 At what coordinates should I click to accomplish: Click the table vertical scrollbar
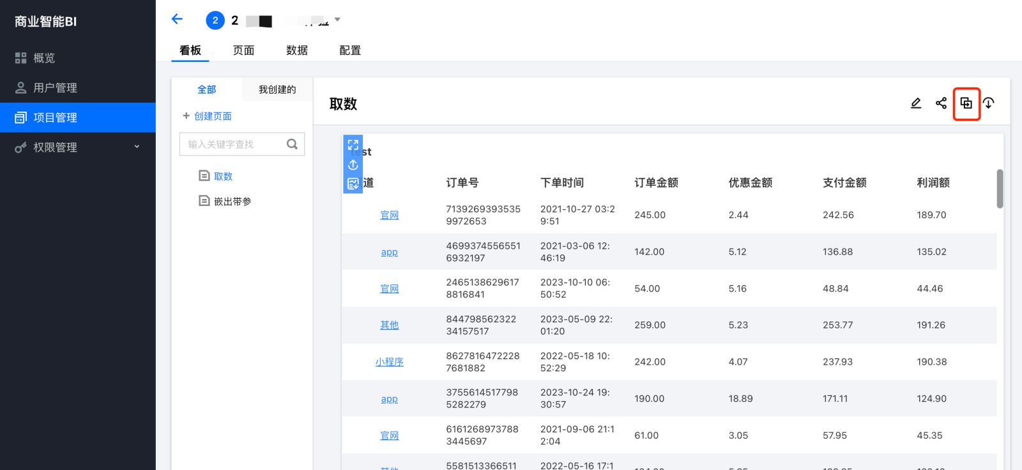[x=1000, y=189]
